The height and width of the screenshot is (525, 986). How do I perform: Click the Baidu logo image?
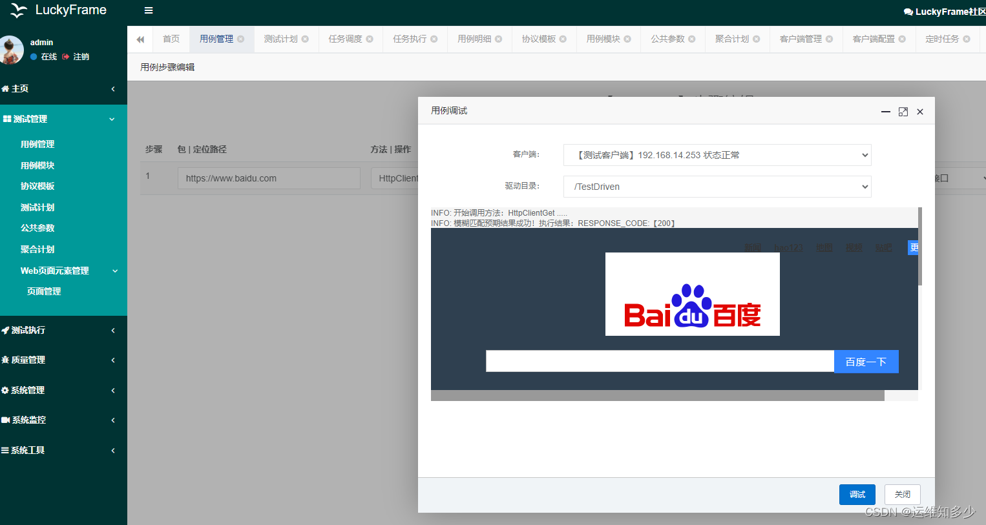pyautogui.click(x=693, y=294)
